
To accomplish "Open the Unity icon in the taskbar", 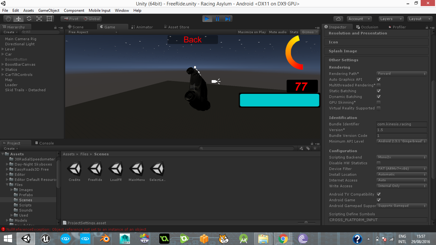I will tap(26, 239).
